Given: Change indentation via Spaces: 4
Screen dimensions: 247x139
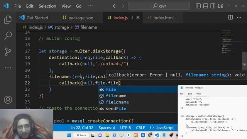Looking at the screenshot, I should point(107,128).
